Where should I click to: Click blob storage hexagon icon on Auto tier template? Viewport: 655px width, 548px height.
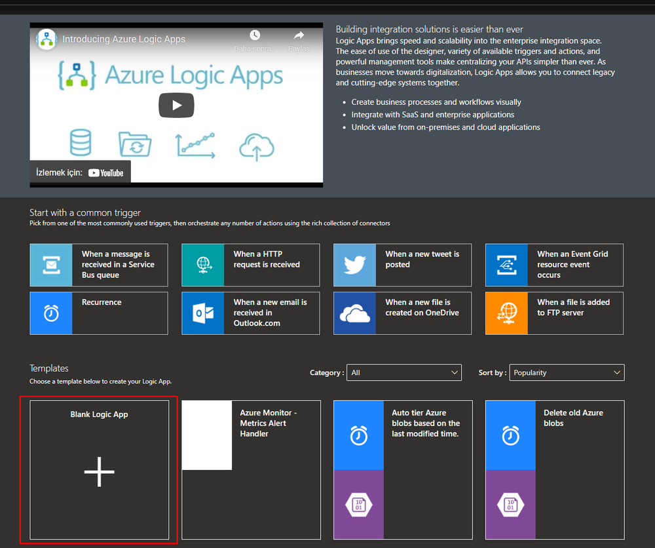(359, 505)
